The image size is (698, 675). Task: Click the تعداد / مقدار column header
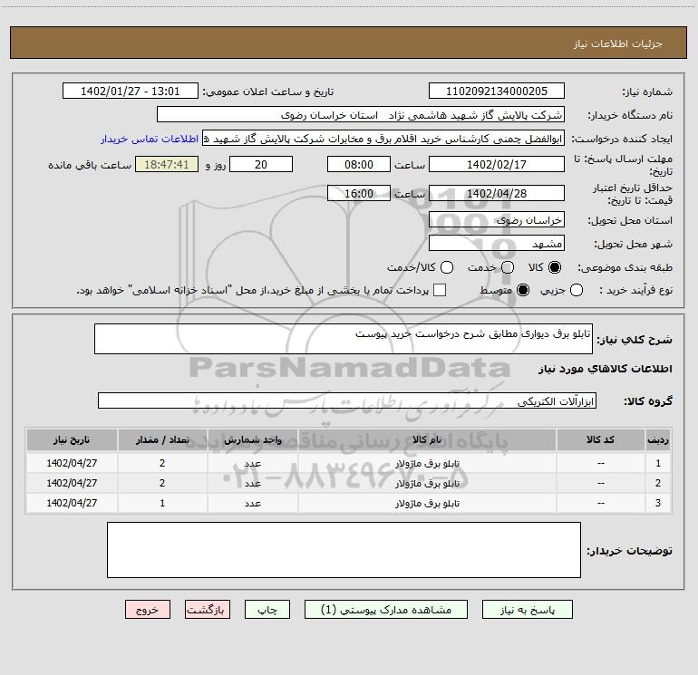coord(162,440)
